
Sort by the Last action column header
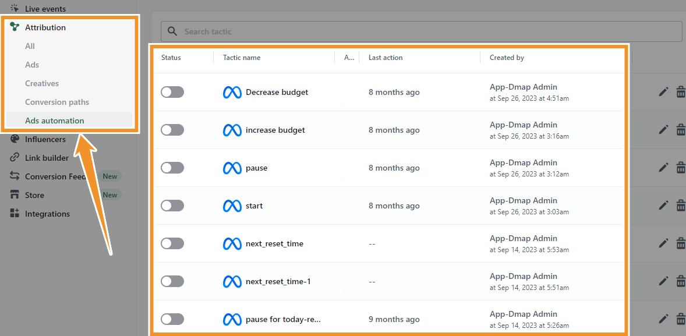tap(386, 58)
